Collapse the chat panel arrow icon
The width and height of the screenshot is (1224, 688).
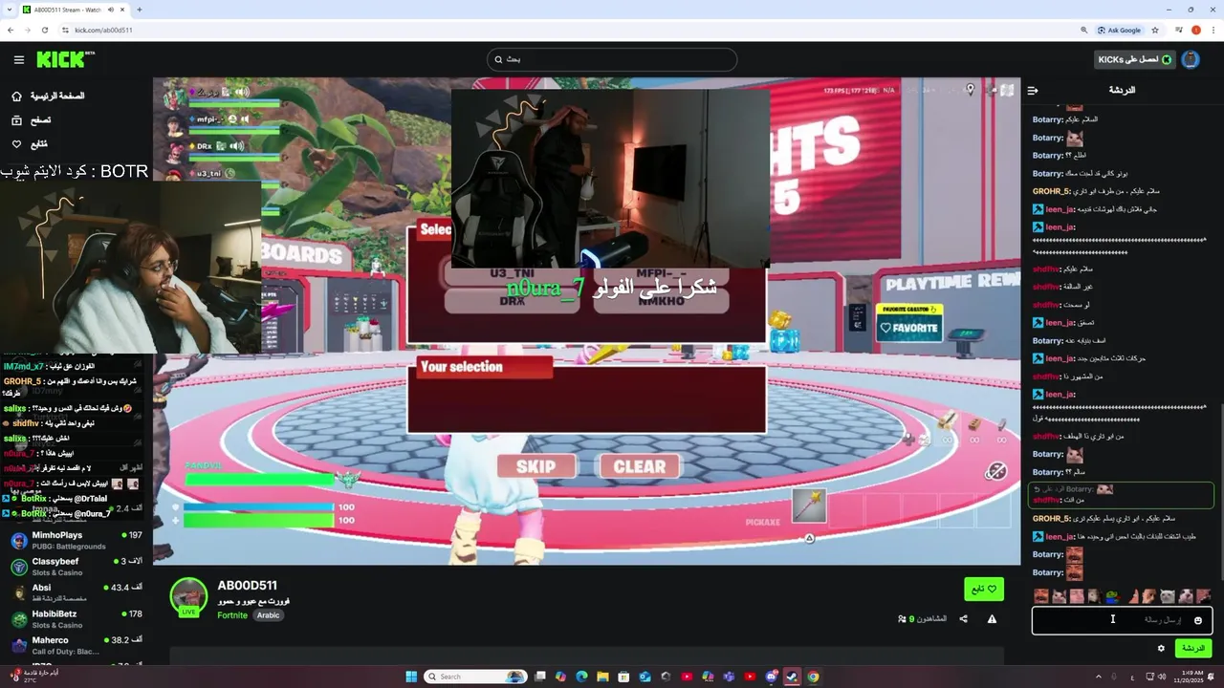1033,90
